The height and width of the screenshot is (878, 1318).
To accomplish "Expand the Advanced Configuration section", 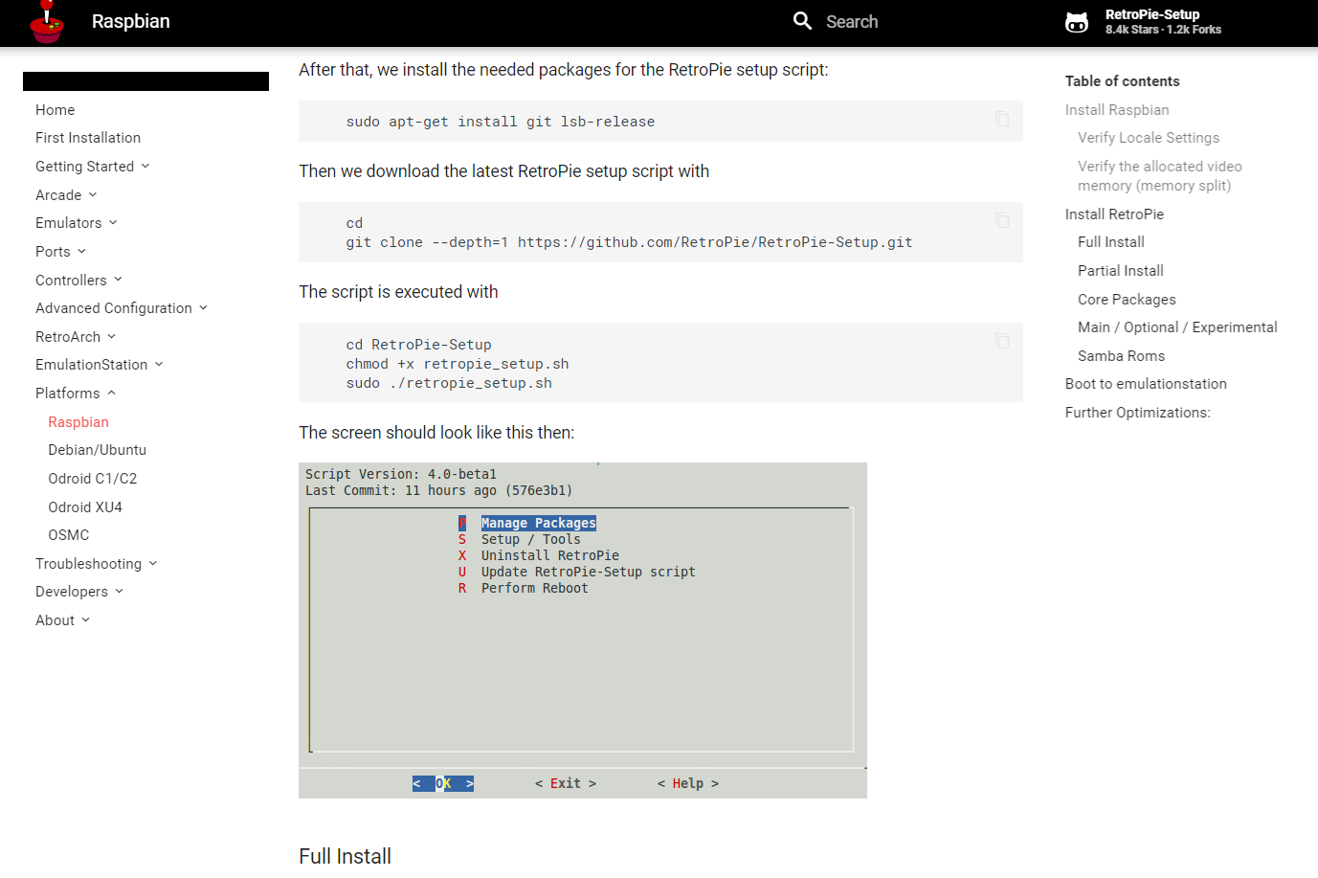I will (122, 308).
